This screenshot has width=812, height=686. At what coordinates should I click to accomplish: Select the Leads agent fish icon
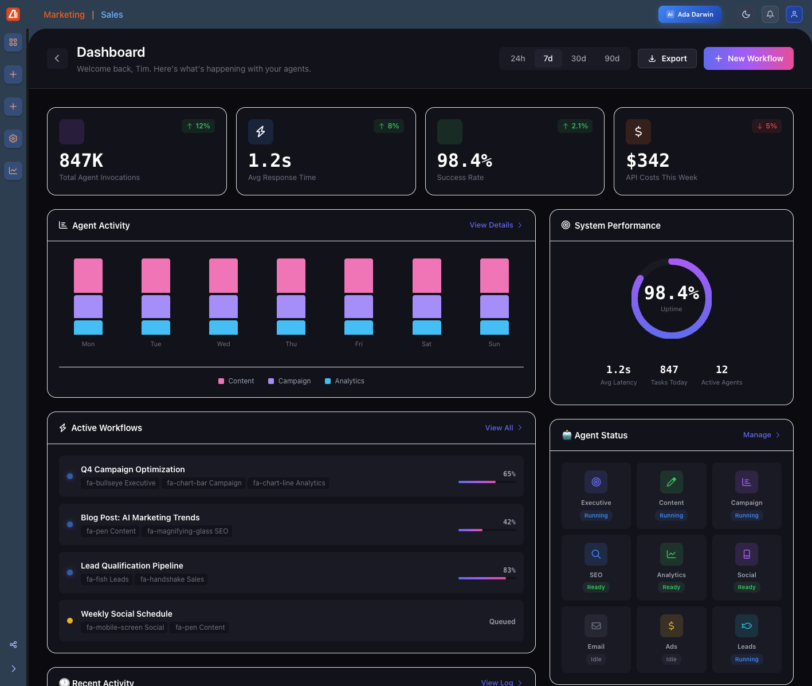747,626
